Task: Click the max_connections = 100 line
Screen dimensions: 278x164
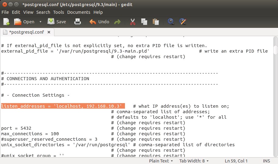Action: 30,134
